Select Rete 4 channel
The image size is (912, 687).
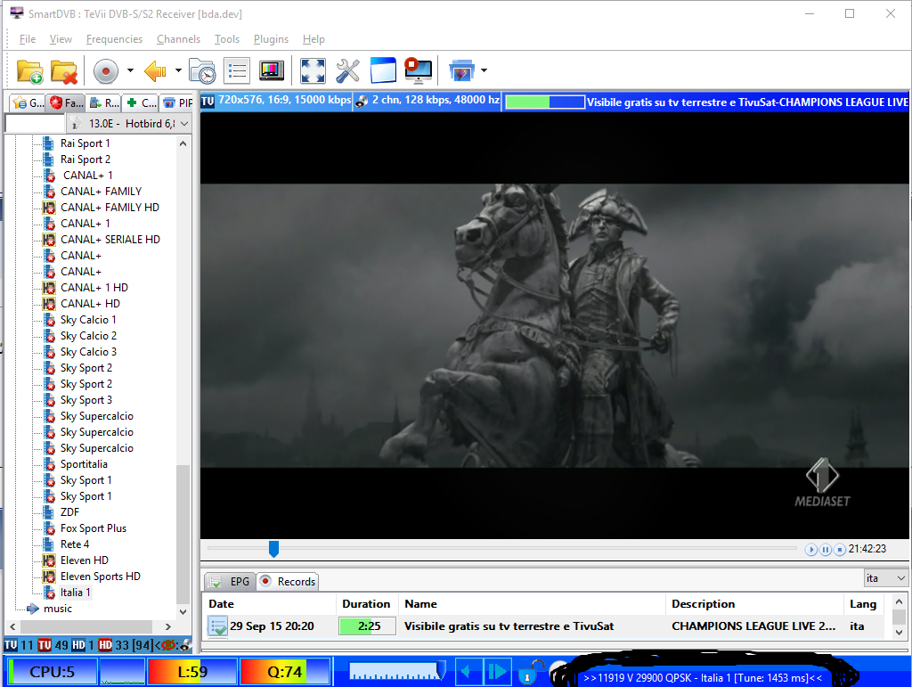pos(75,544)
